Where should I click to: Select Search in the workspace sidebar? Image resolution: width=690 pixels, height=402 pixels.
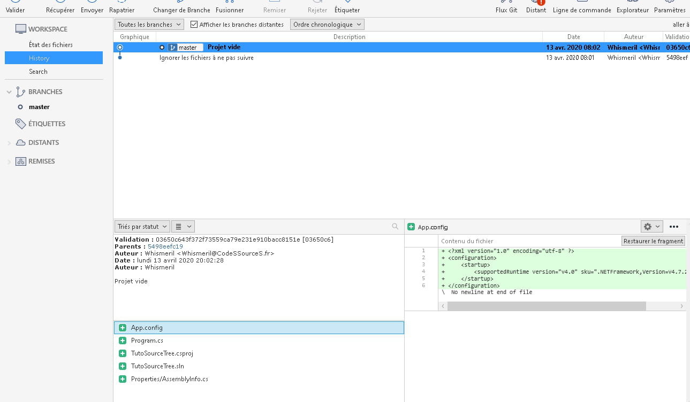pos(38,72)
